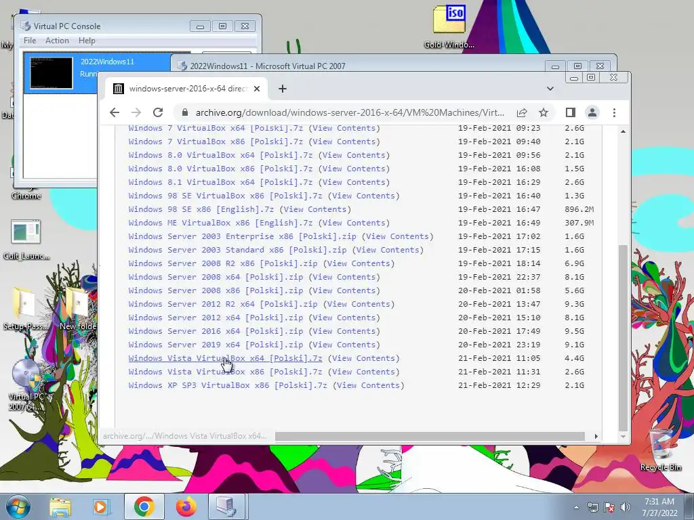
Task: Select New folder desktop icon
Action: click(79, 308)
